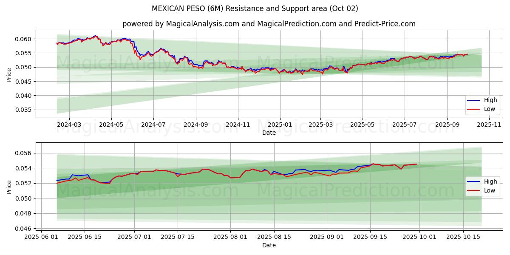Click the 0.060 price tick on top chart
This screenshot has width=510, height=255.
[24, 39]
